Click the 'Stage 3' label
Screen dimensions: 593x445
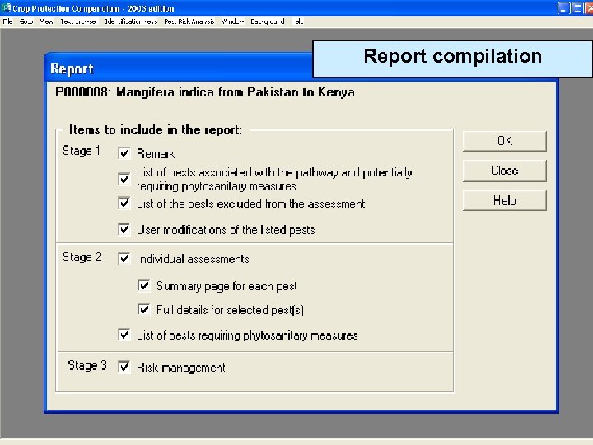click(87, 366)
